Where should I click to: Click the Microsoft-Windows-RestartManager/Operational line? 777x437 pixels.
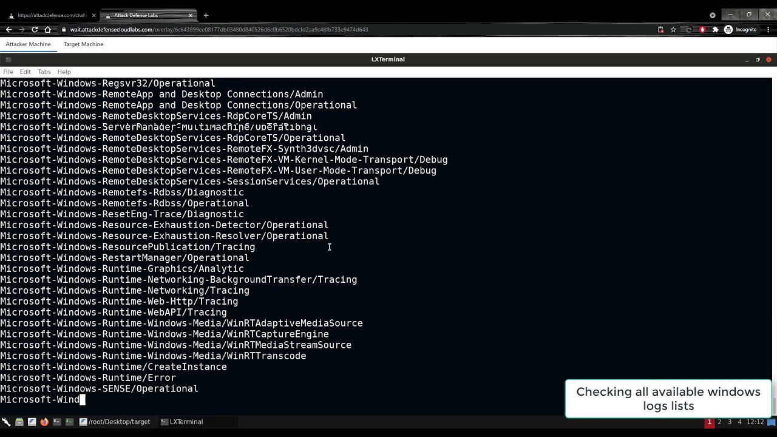point(124,258)
